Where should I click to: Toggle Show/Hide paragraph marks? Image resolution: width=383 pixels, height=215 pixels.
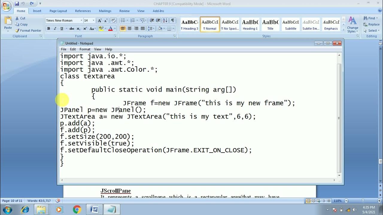173,20
